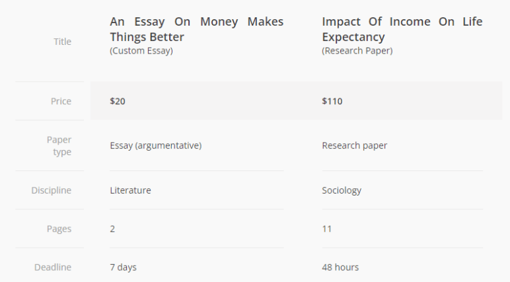The width and height of the screenshot is (510, 282).
Task: Click the 'Literature' discipline value
Action: pyautogui.click(x=130, y=190)
